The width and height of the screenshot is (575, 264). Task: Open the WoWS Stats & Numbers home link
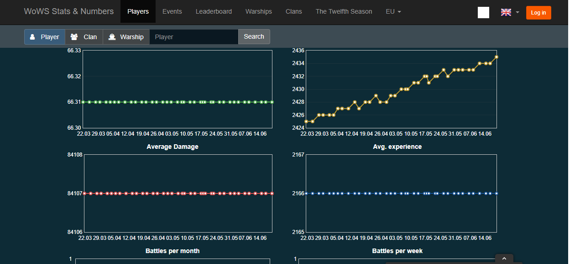(x=68, y=11)
